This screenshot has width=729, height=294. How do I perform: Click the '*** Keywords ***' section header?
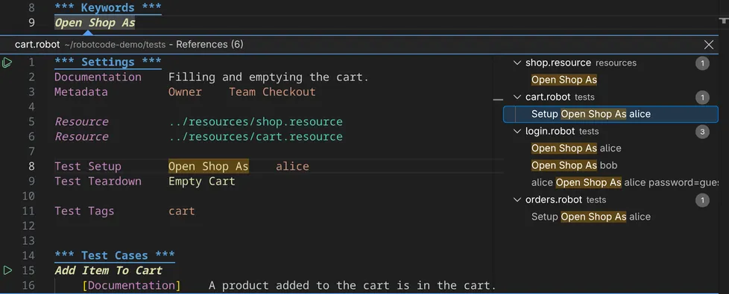coord(108,8)
